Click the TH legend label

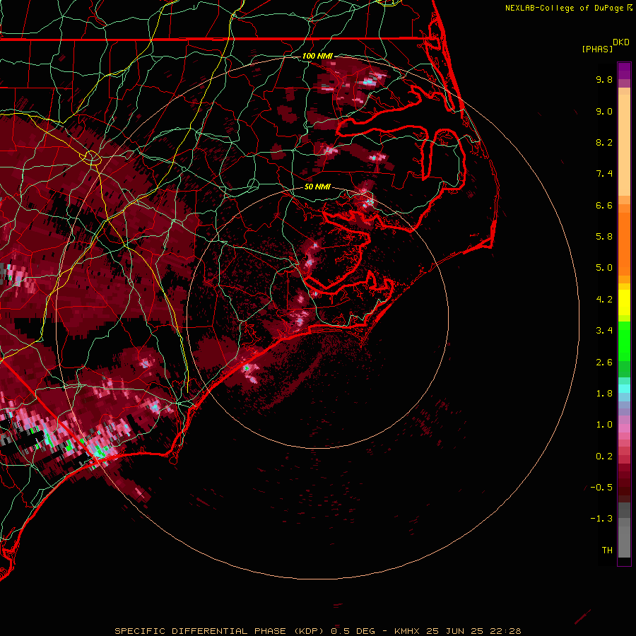click(607, 550)
